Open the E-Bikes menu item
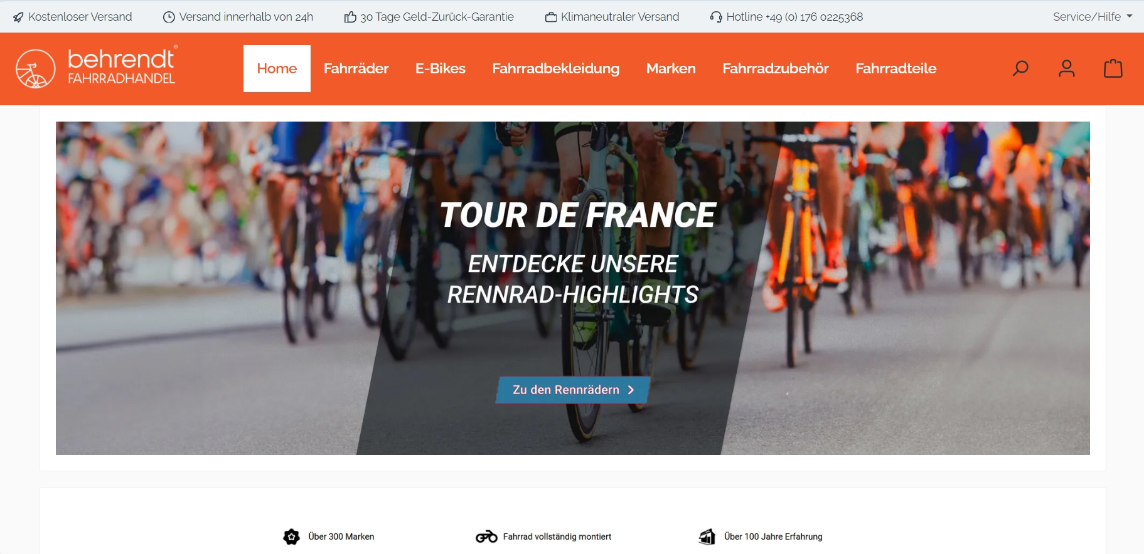Screen dimensions: 1144x554 coord(441,68)
